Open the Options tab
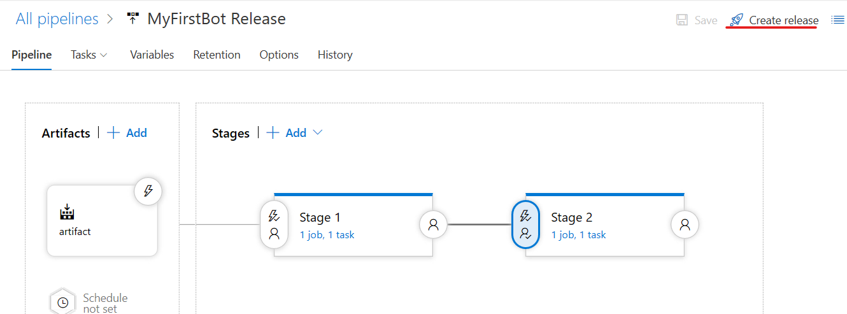This screenshot has height=314, width=847. 279,55
